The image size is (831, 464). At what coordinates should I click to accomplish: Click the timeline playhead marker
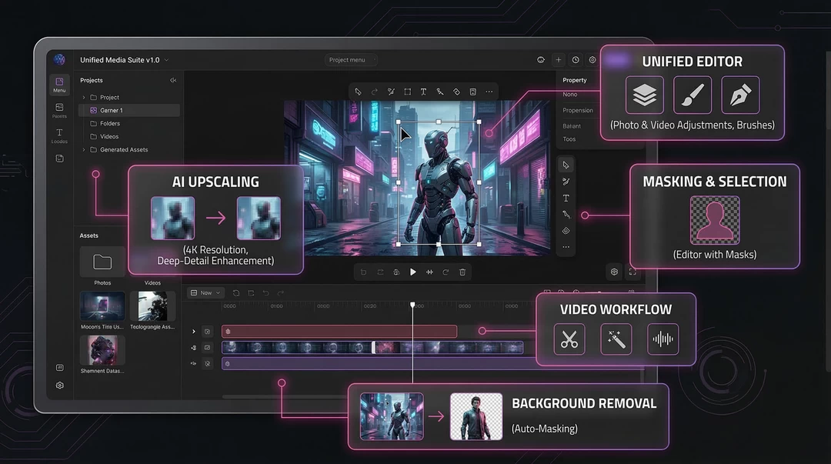[x=412, y=305]
